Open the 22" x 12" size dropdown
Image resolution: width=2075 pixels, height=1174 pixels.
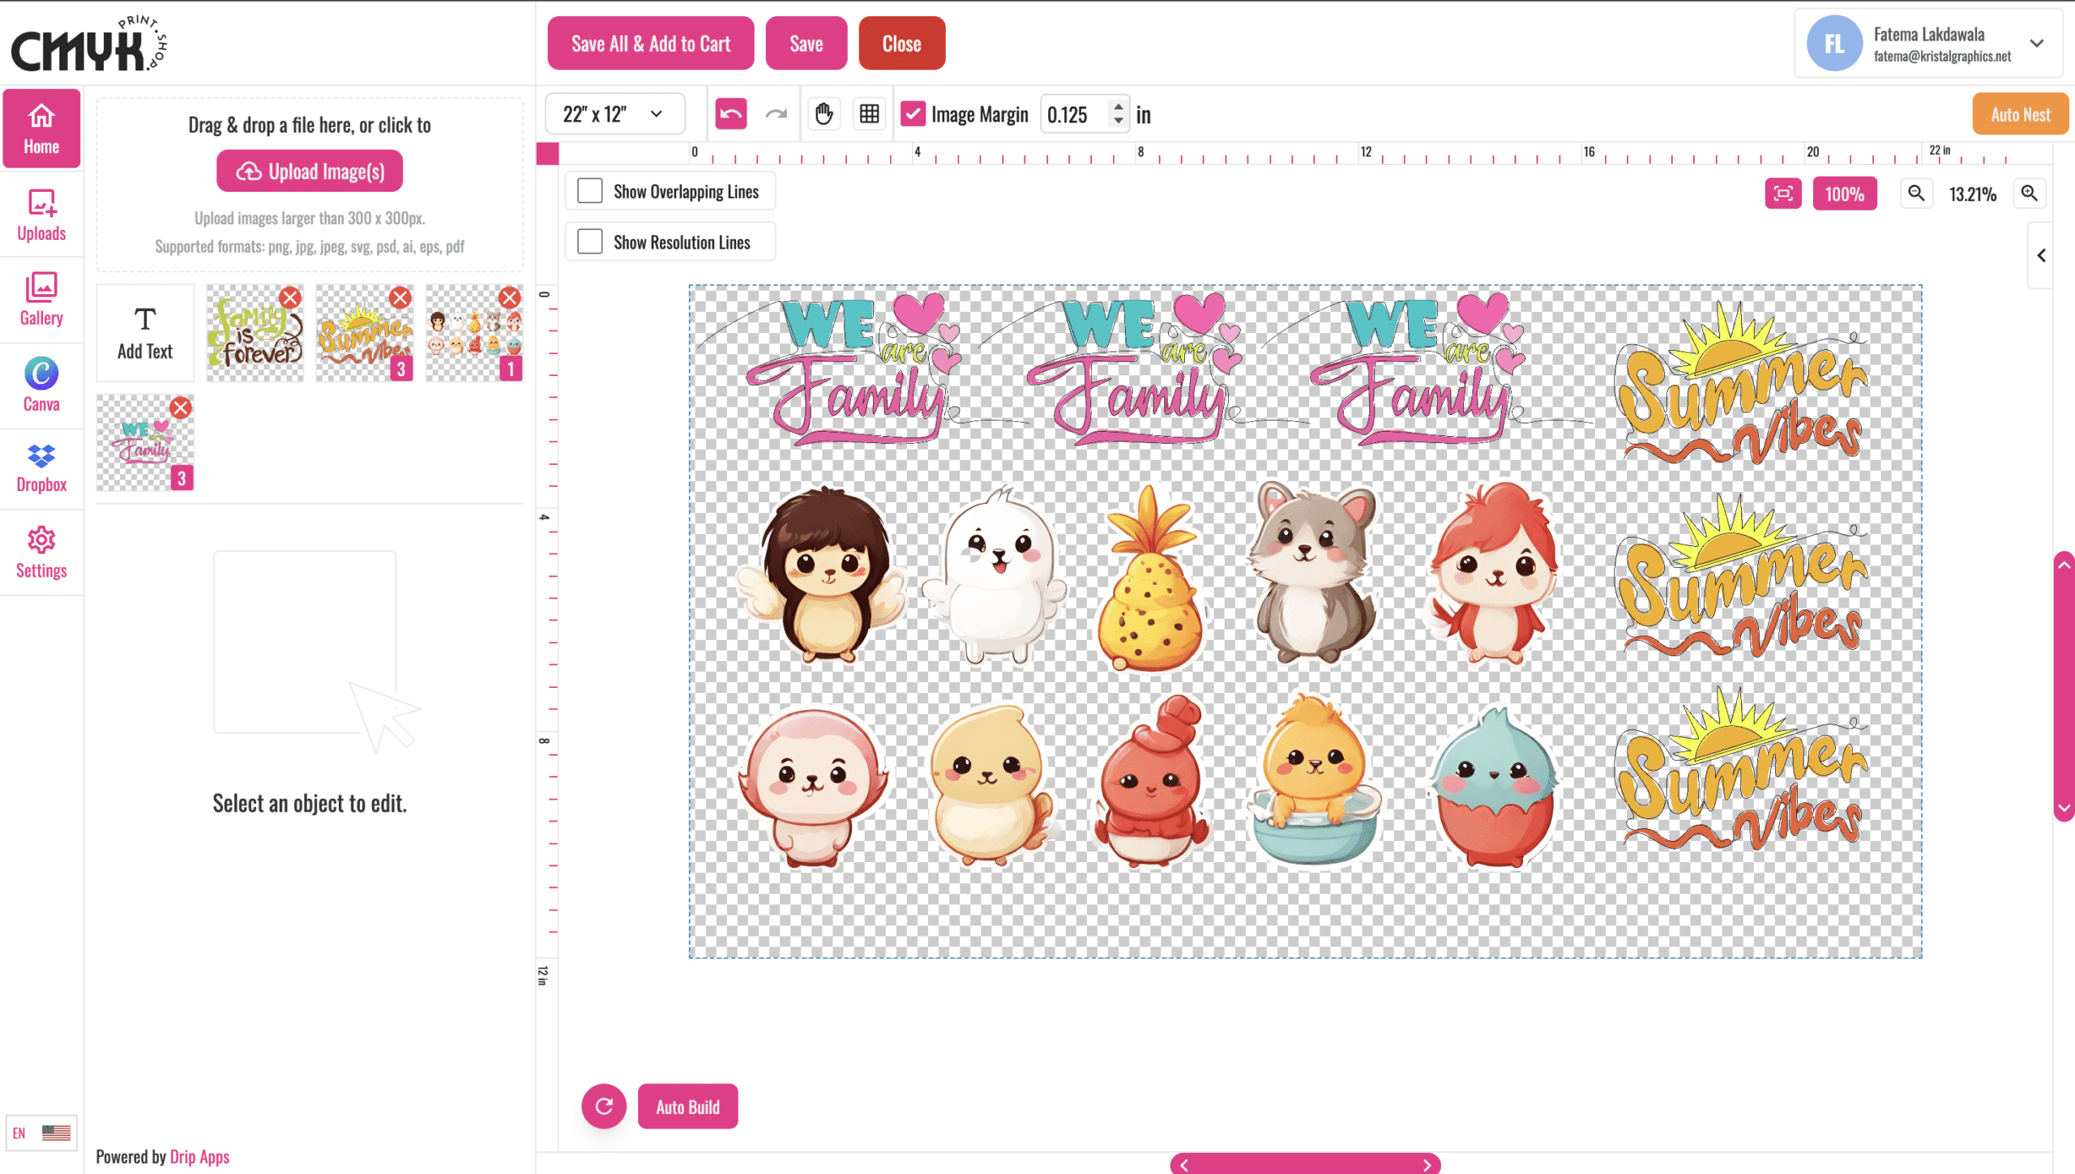point(614,114)
